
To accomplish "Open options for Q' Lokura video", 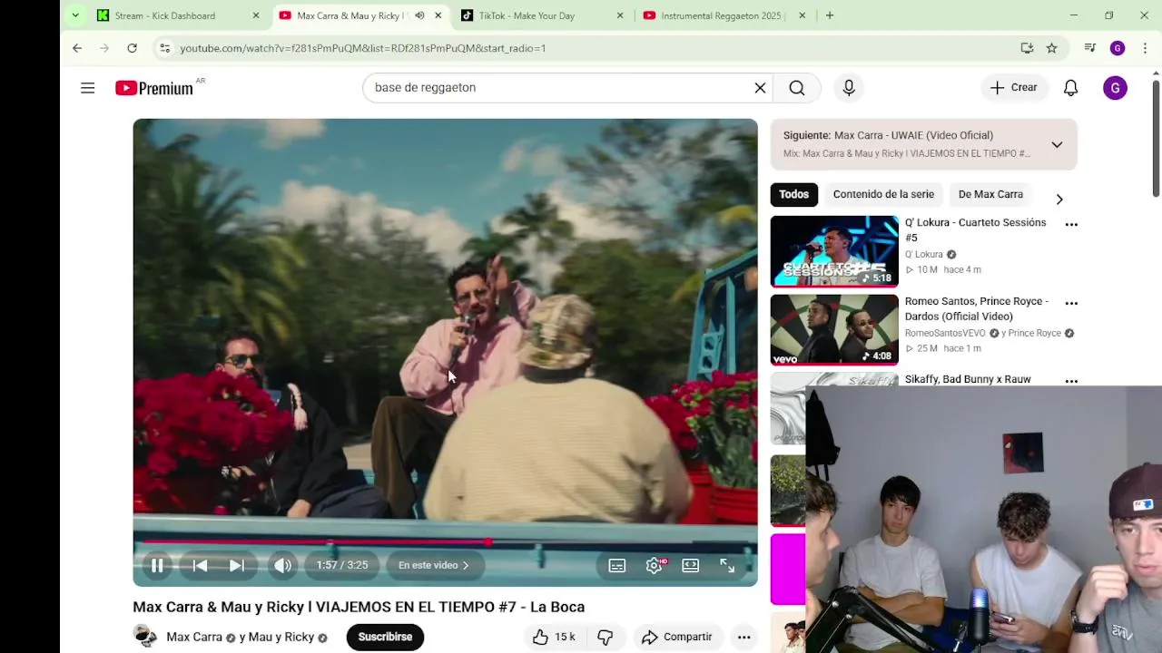I will pos(1071,224).
